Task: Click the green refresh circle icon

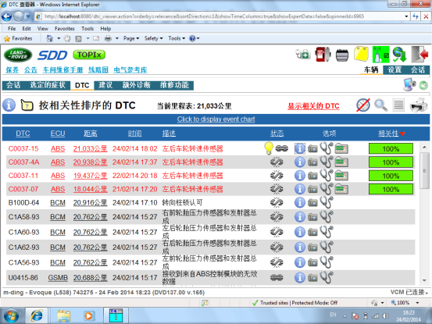Action: [423, 85]
